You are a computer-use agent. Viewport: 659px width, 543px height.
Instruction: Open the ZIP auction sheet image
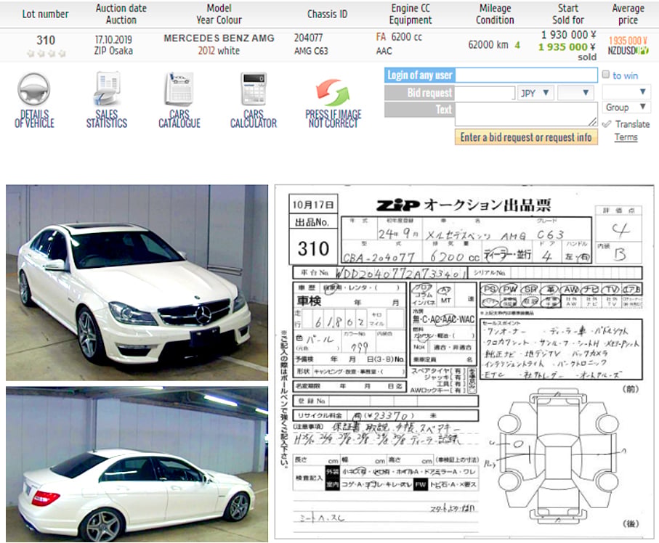(464, 362)
